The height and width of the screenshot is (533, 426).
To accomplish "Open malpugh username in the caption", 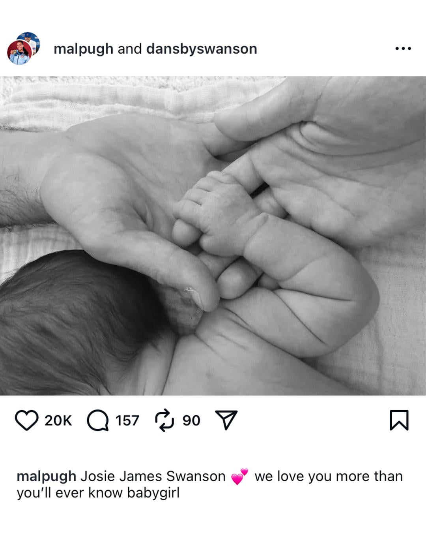I will pos(46,477).
